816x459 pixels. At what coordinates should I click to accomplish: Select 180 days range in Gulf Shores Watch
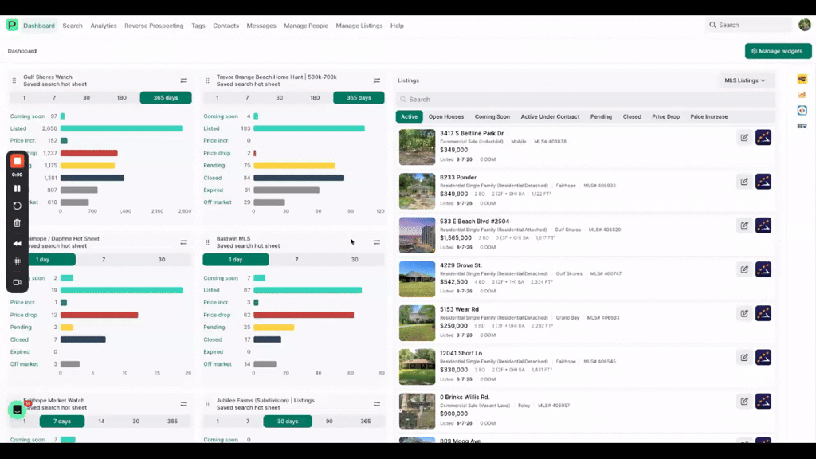coord(121,98)
